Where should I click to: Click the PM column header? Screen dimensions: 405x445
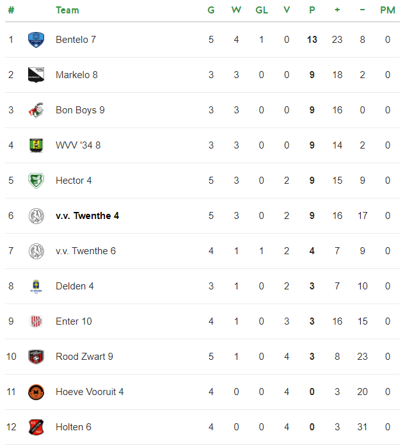coord(388,10)
